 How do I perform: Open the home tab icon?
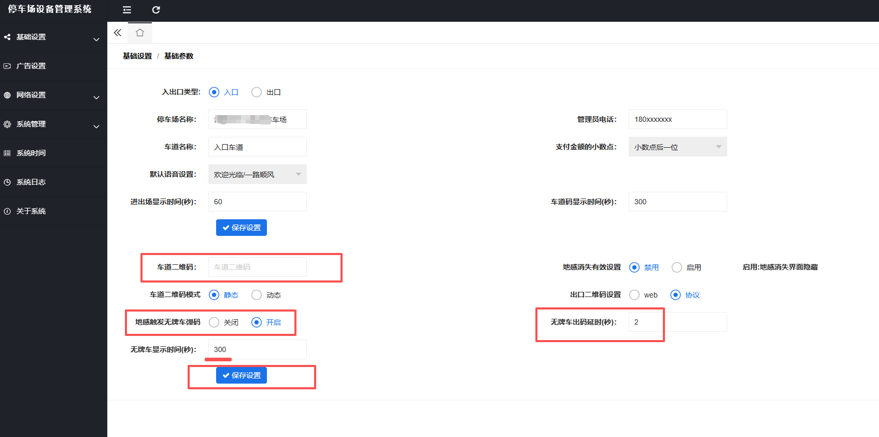[140, 33]
